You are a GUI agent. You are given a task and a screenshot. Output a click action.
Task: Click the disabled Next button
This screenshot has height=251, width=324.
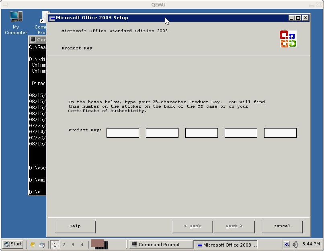click(x=234, y=226)
